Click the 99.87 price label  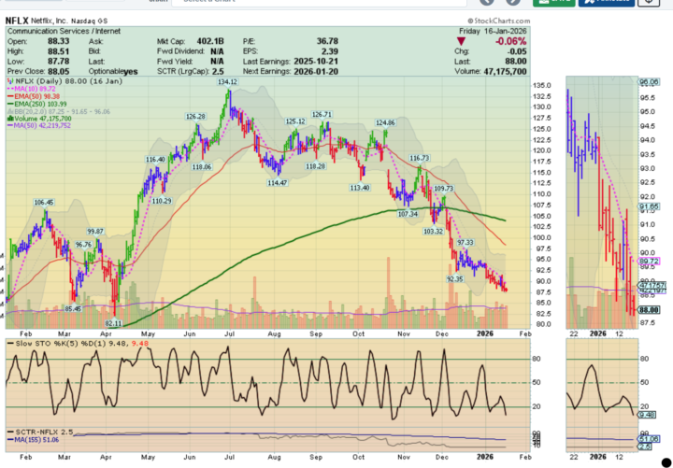(95, 232)
